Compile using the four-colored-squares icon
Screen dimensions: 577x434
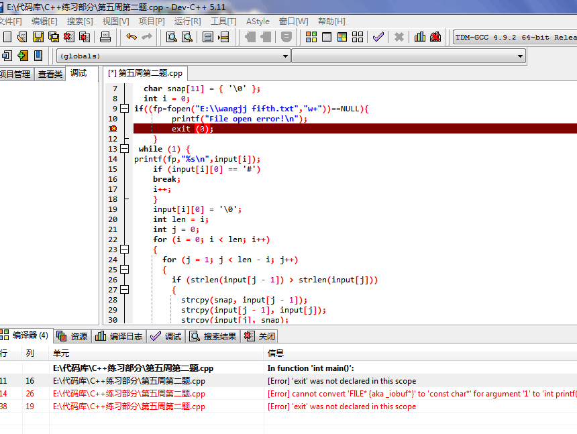tap(311, 37)
